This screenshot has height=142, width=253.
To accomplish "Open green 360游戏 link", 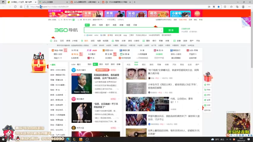I will [159, 54].
